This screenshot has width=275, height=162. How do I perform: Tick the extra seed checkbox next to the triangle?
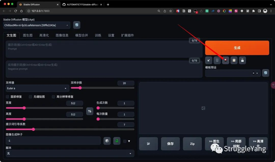125,141
